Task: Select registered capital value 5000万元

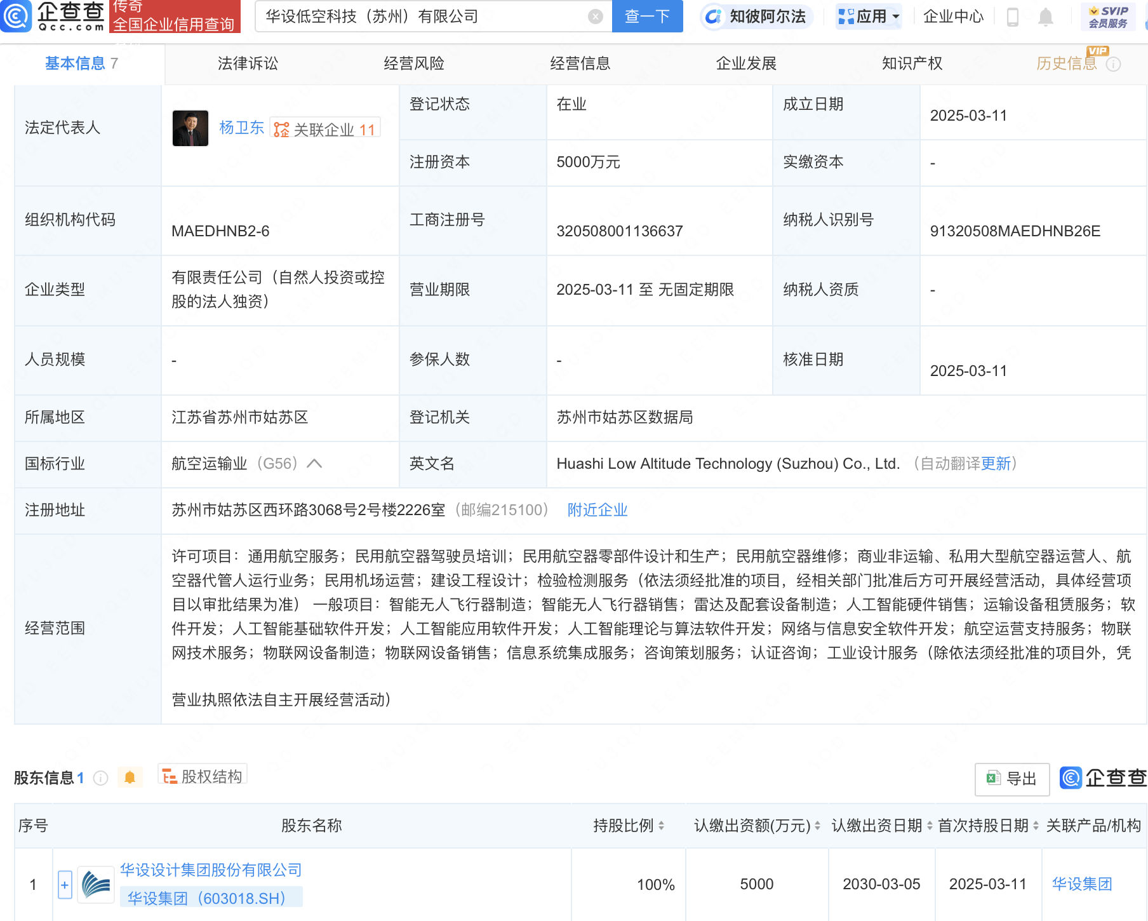Action: tap(588, 162)
